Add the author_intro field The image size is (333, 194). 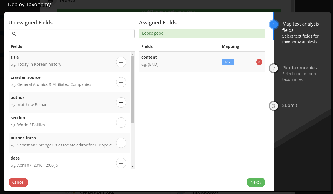pos(121,143)
